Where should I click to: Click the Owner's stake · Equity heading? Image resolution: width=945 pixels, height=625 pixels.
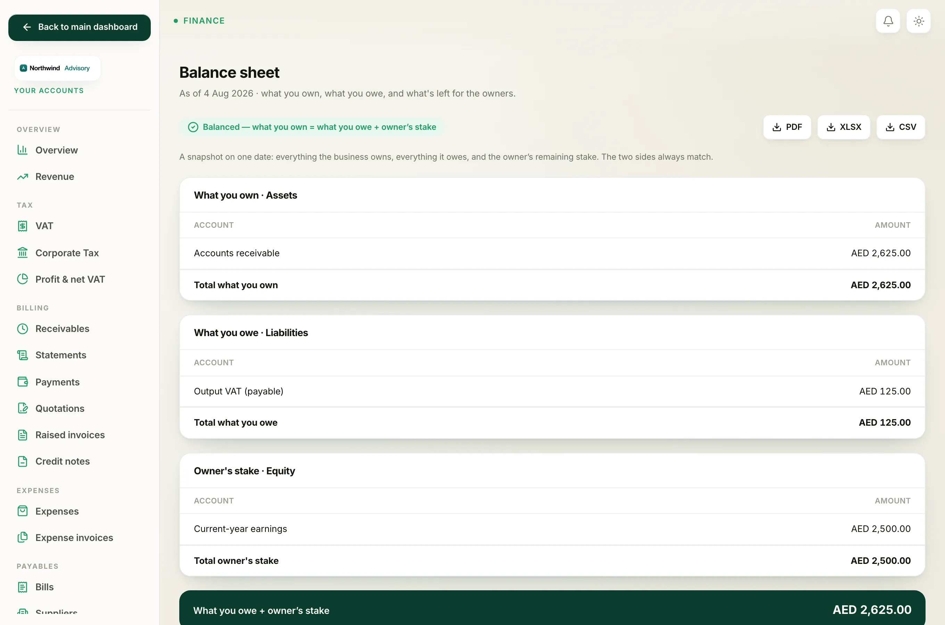click(244, 471)
